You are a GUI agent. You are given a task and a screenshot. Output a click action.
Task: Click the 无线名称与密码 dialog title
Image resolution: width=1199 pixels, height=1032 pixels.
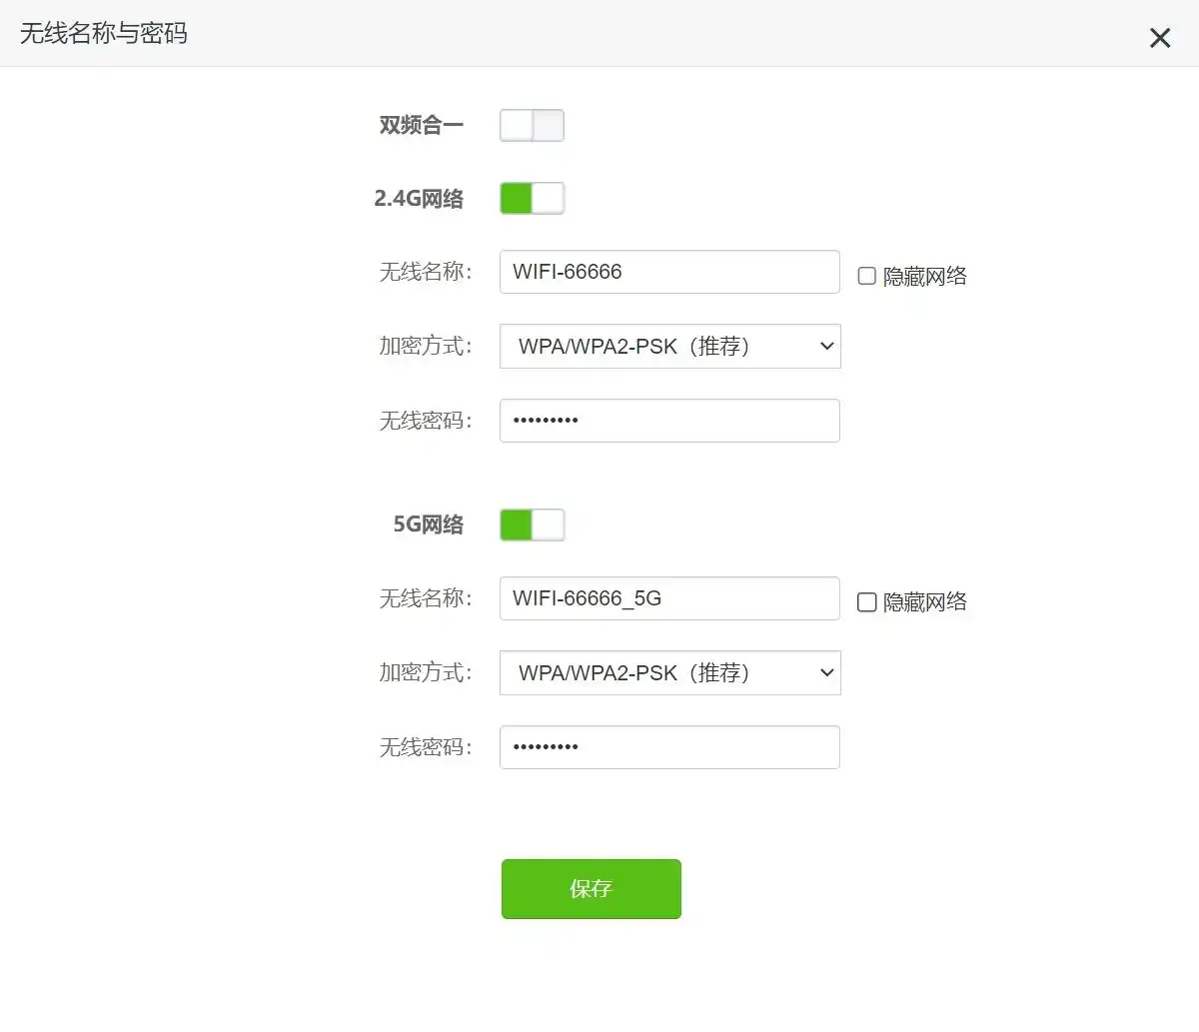tap(104, 34)
